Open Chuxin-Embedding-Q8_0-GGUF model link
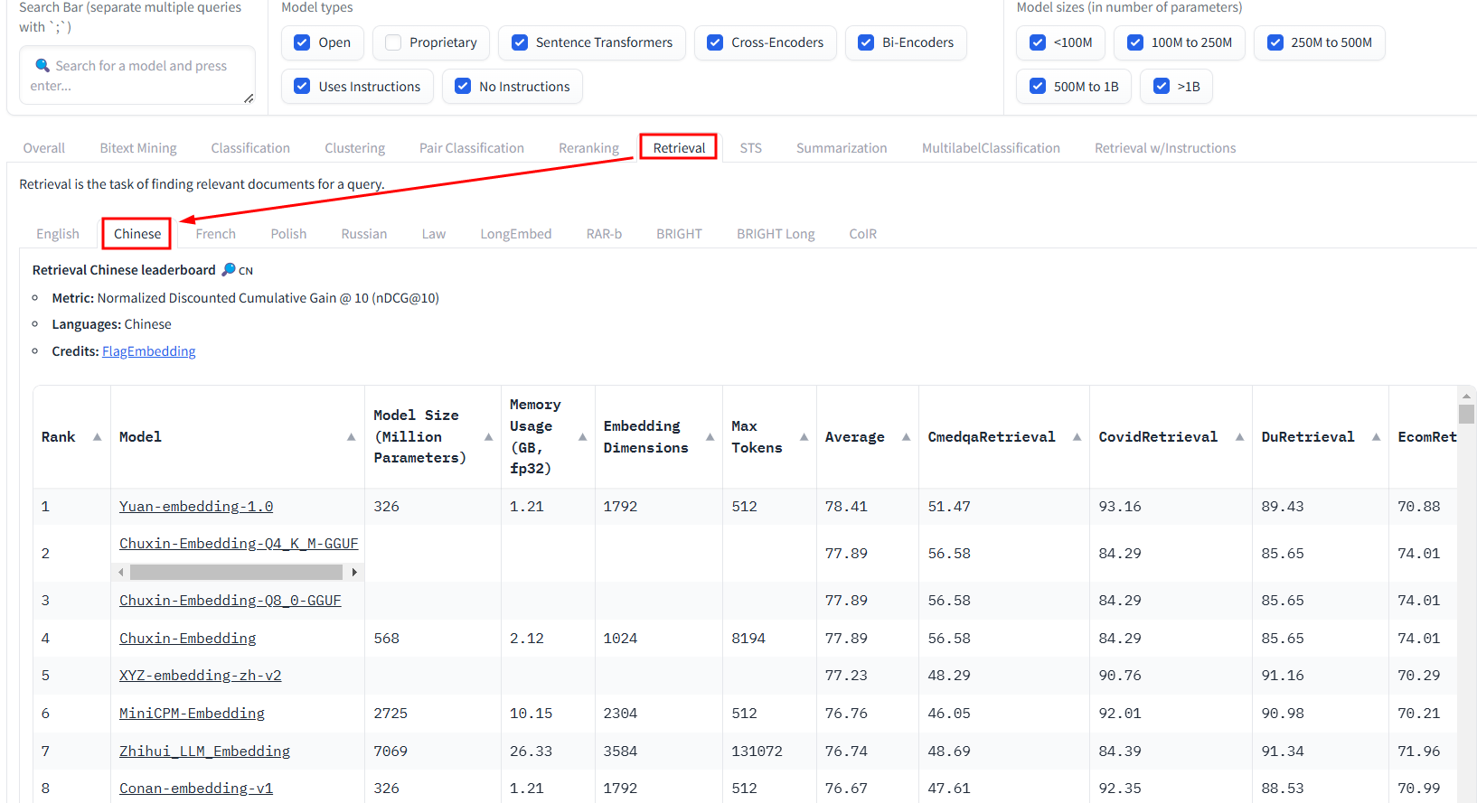The height and width of the screenshot is (803, 1477). coord(230,601)
